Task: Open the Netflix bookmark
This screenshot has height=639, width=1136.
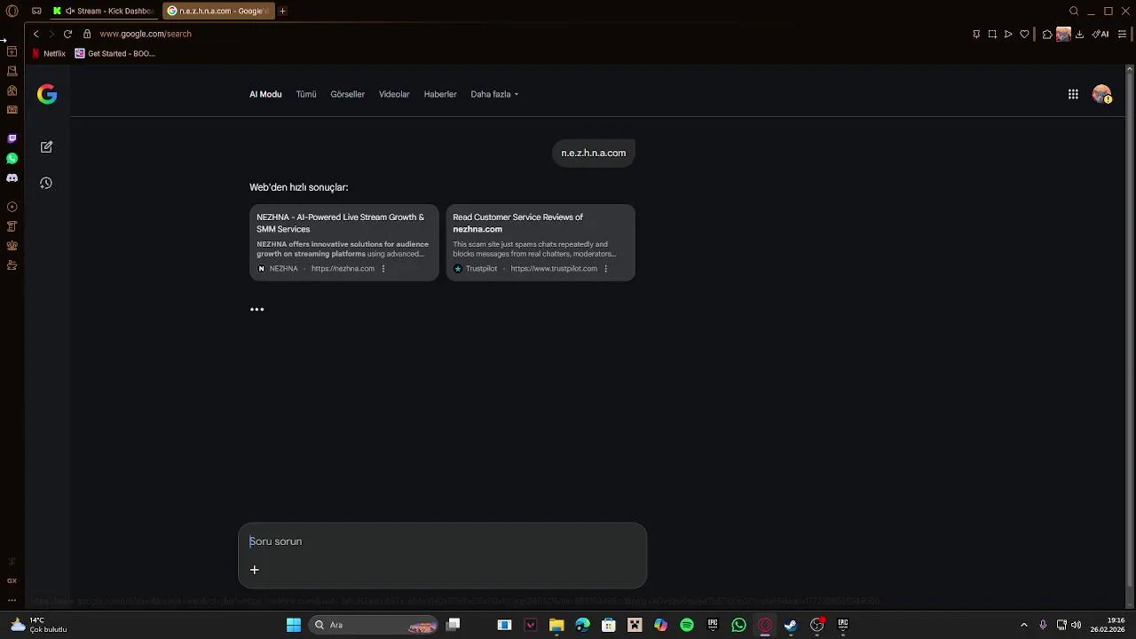Action: [49, 53]
